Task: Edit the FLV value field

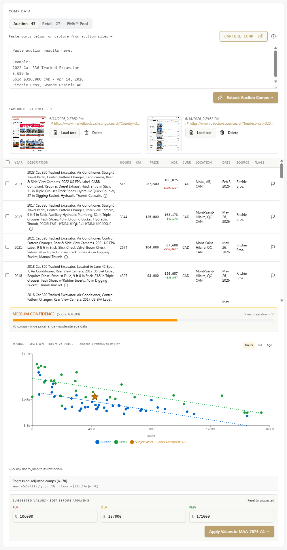Action: click(x=55, y=517)
